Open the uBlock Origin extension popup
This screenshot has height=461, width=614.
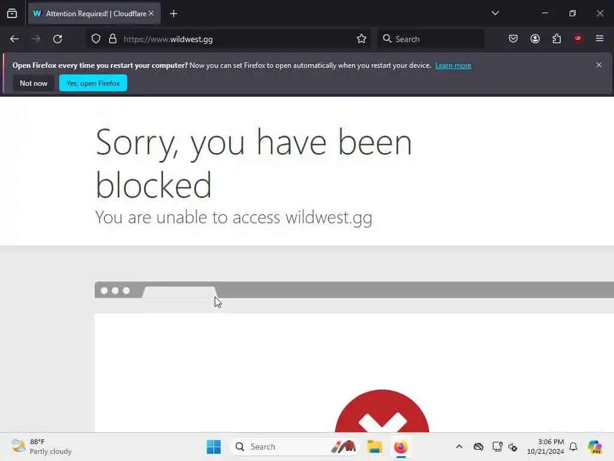(x=577, y=38)
